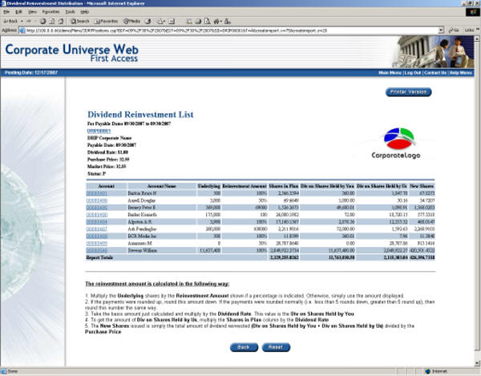Open the account link for Stevens William
The image size is (481, 376).
tap(97, 251)
